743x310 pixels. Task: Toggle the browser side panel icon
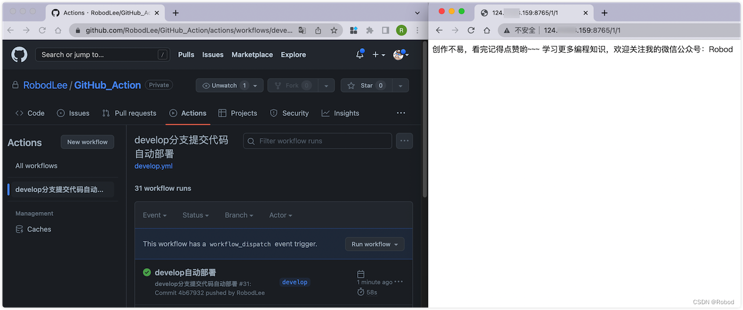pyautogui.click(x=385, y=30)
